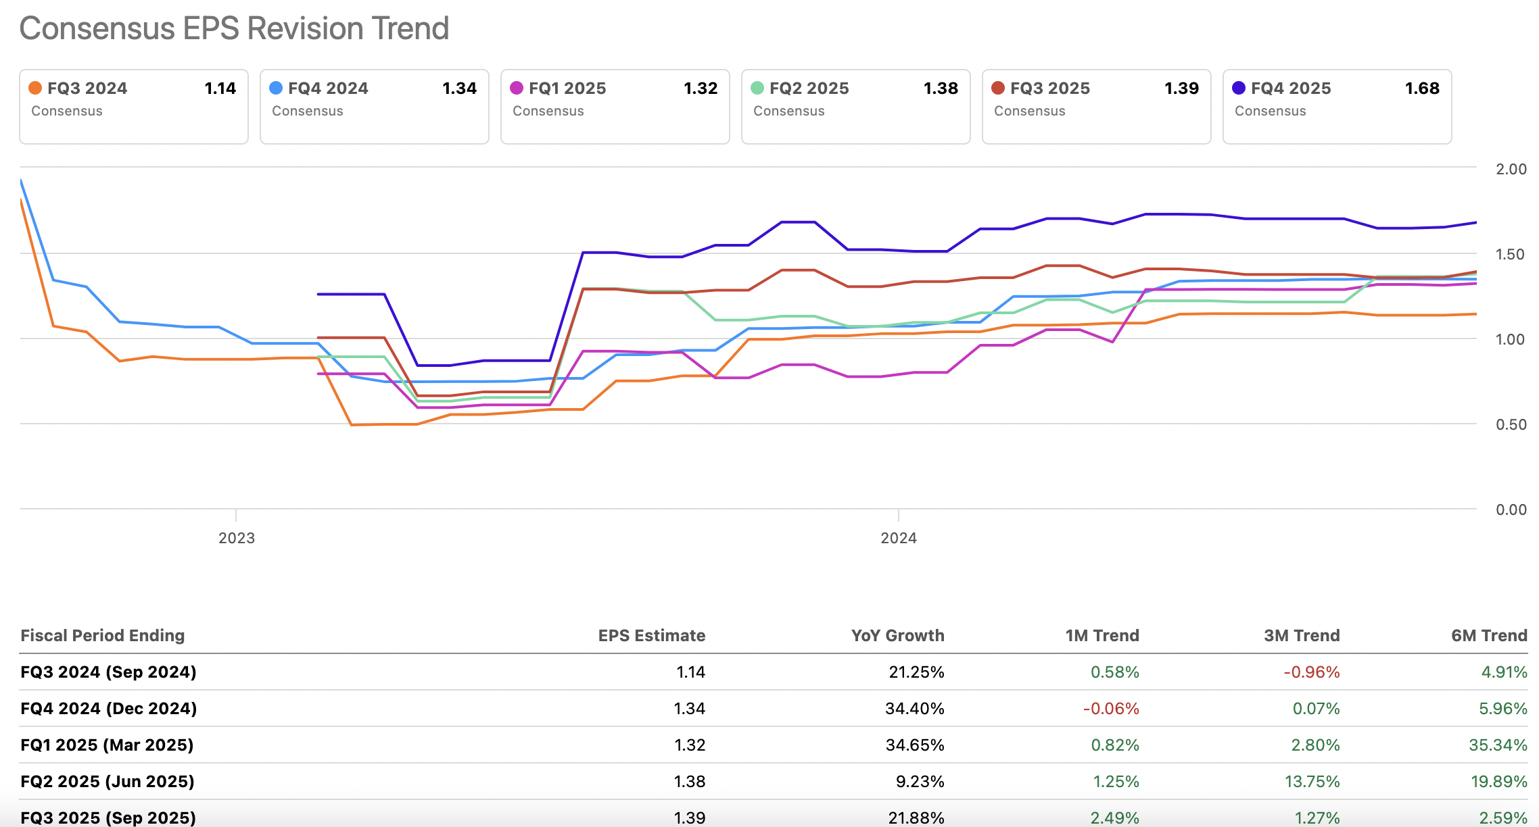Click the indigo FQ4 2025 legend dot

click(1239, 89)
